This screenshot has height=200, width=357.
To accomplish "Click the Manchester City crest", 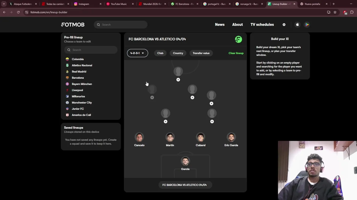I will 67,102.
